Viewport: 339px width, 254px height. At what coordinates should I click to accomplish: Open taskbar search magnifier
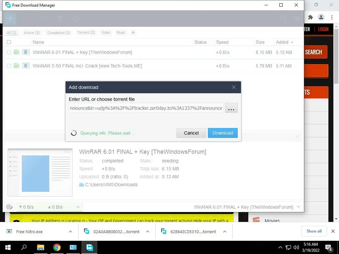point(24,247)
